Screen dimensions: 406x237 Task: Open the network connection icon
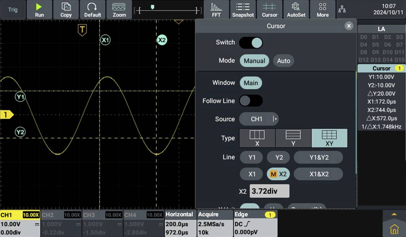pyautogui.click(x=342, y=9)
